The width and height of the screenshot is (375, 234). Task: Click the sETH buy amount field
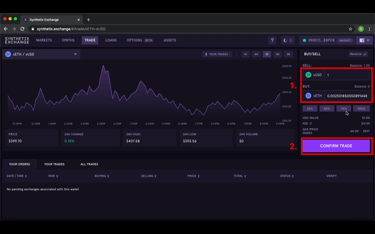point(347,96)
